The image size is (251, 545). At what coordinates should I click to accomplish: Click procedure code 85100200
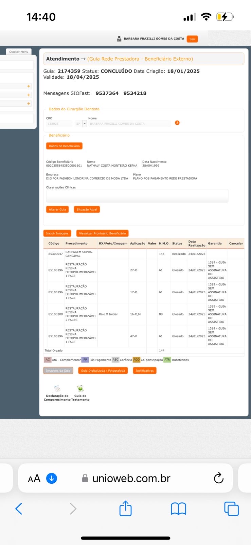point(55,314)
